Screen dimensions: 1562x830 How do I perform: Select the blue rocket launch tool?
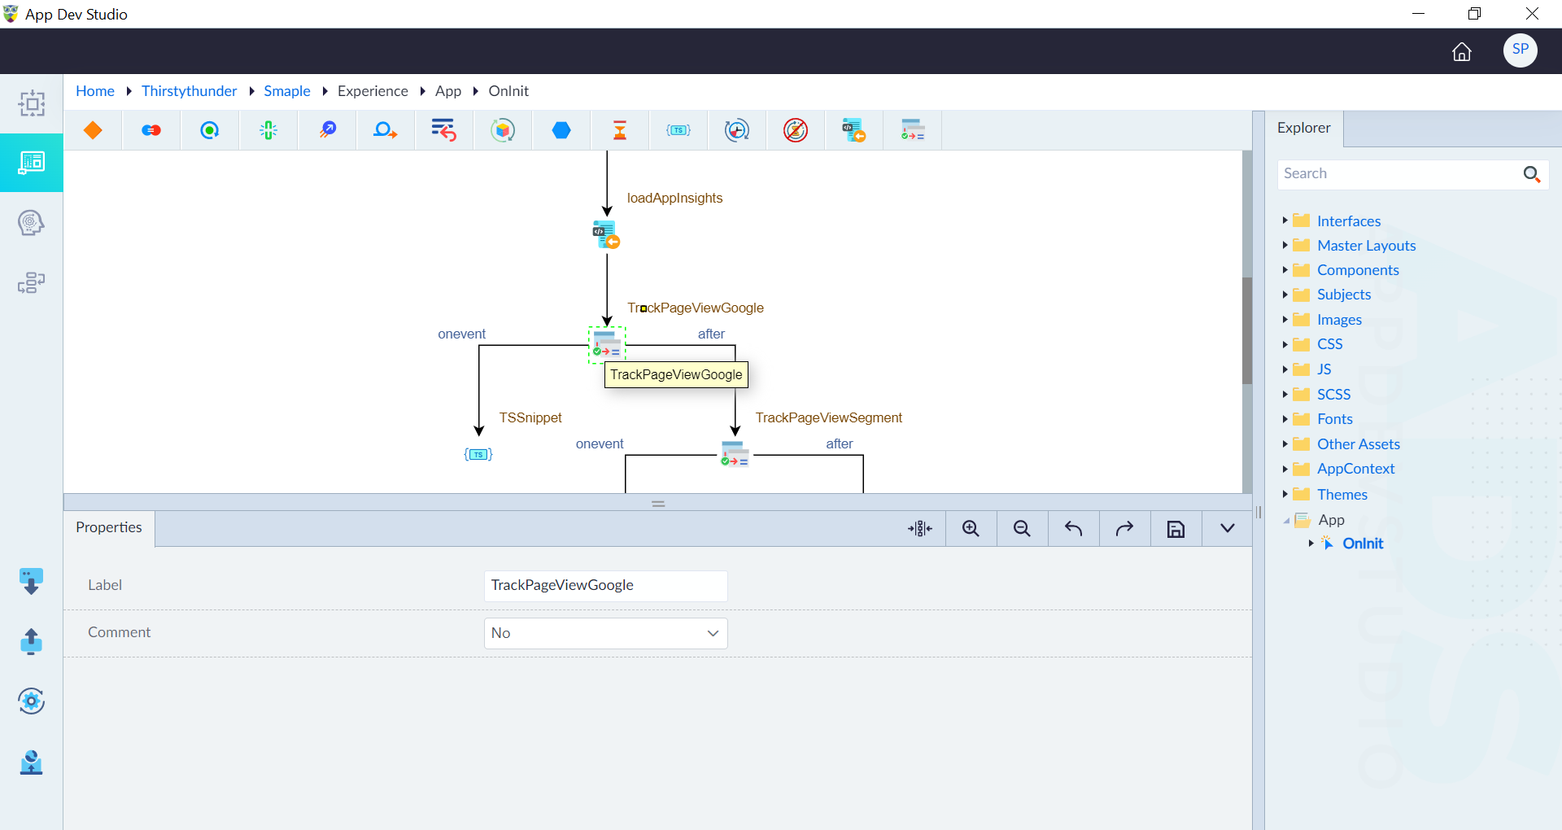pyautogui.click(x=327, y=130)
